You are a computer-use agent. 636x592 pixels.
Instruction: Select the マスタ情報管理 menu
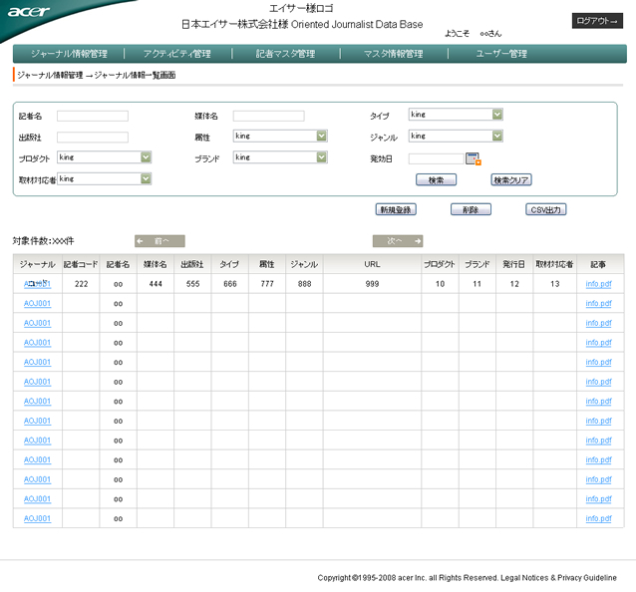[393, 54]
